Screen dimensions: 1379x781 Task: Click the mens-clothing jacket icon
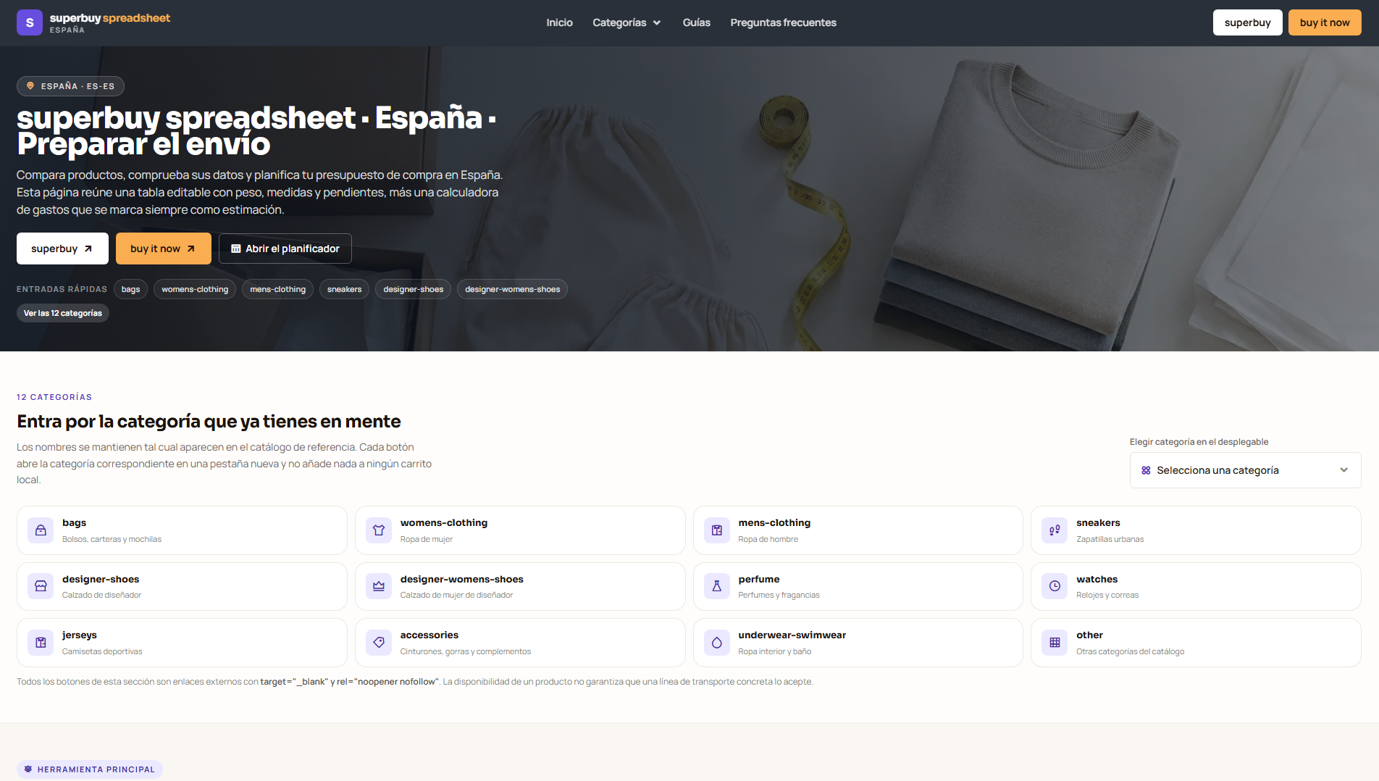tap(717, 530)
